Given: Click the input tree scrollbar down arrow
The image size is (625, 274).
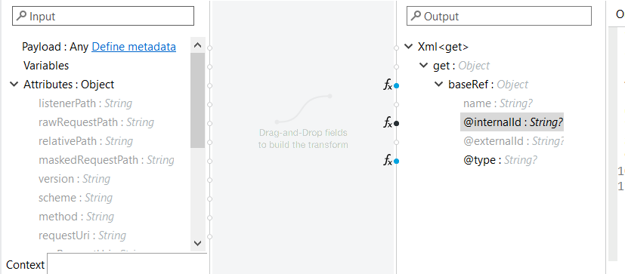Looking at the screenshot, I should click(x=197, y=243).
